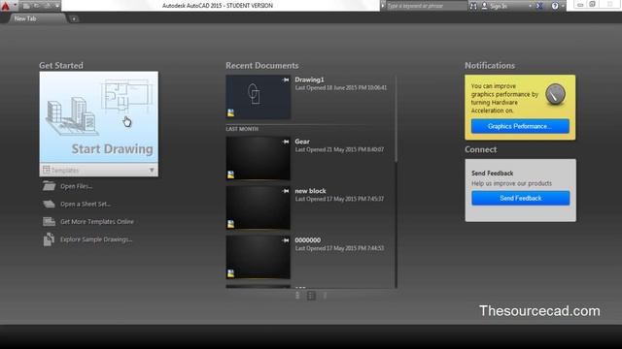The height and width of the screenshot is (349, 622).
Task: Expand the Quick Access toolbar customize arrow
Action: [57, 6]
